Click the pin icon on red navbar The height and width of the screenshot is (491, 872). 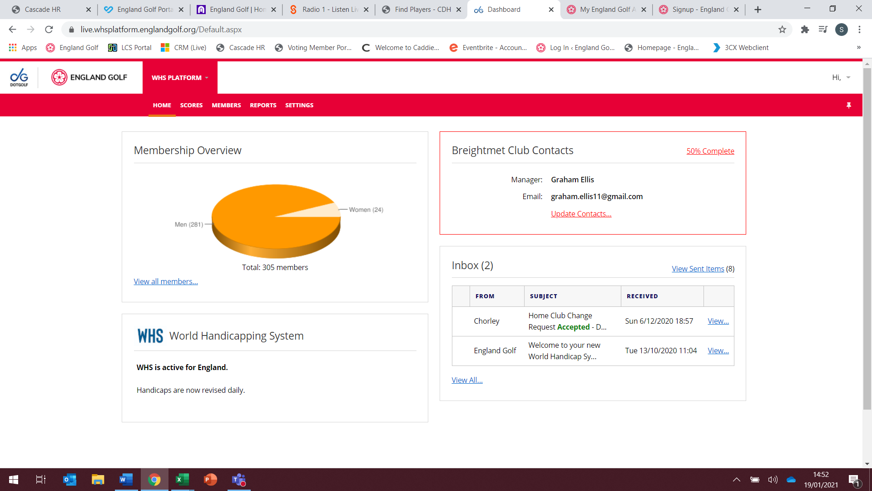848,105
